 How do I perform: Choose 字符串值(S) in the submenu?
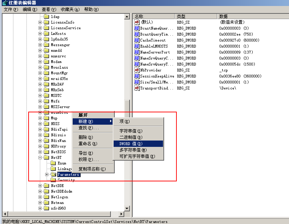[x=138, y=131]
